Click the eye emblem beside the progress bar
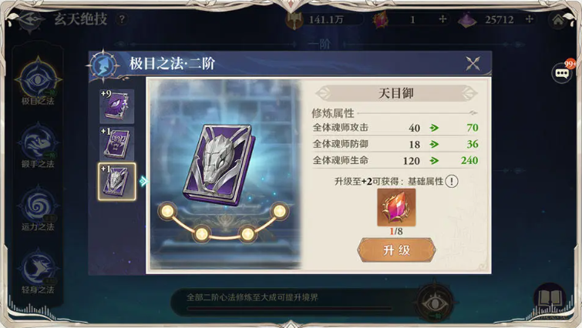This screenshot has width=582, height=328. [x=435, y=303]
